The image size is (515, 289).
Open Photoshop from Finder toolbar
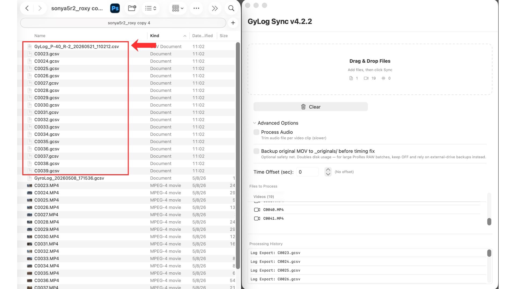115,8
